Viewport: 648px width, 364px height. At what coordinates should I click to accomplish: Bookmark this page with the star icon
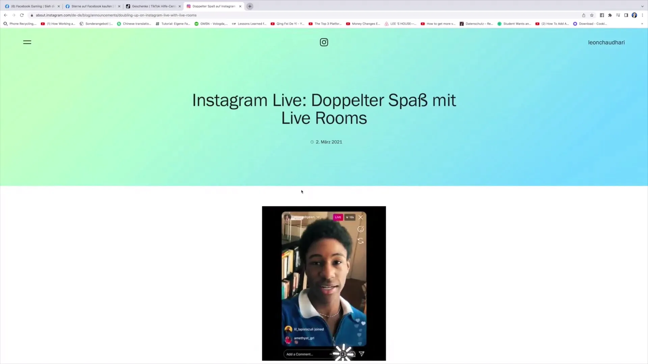pyautogui.click(x=592, y=15)
